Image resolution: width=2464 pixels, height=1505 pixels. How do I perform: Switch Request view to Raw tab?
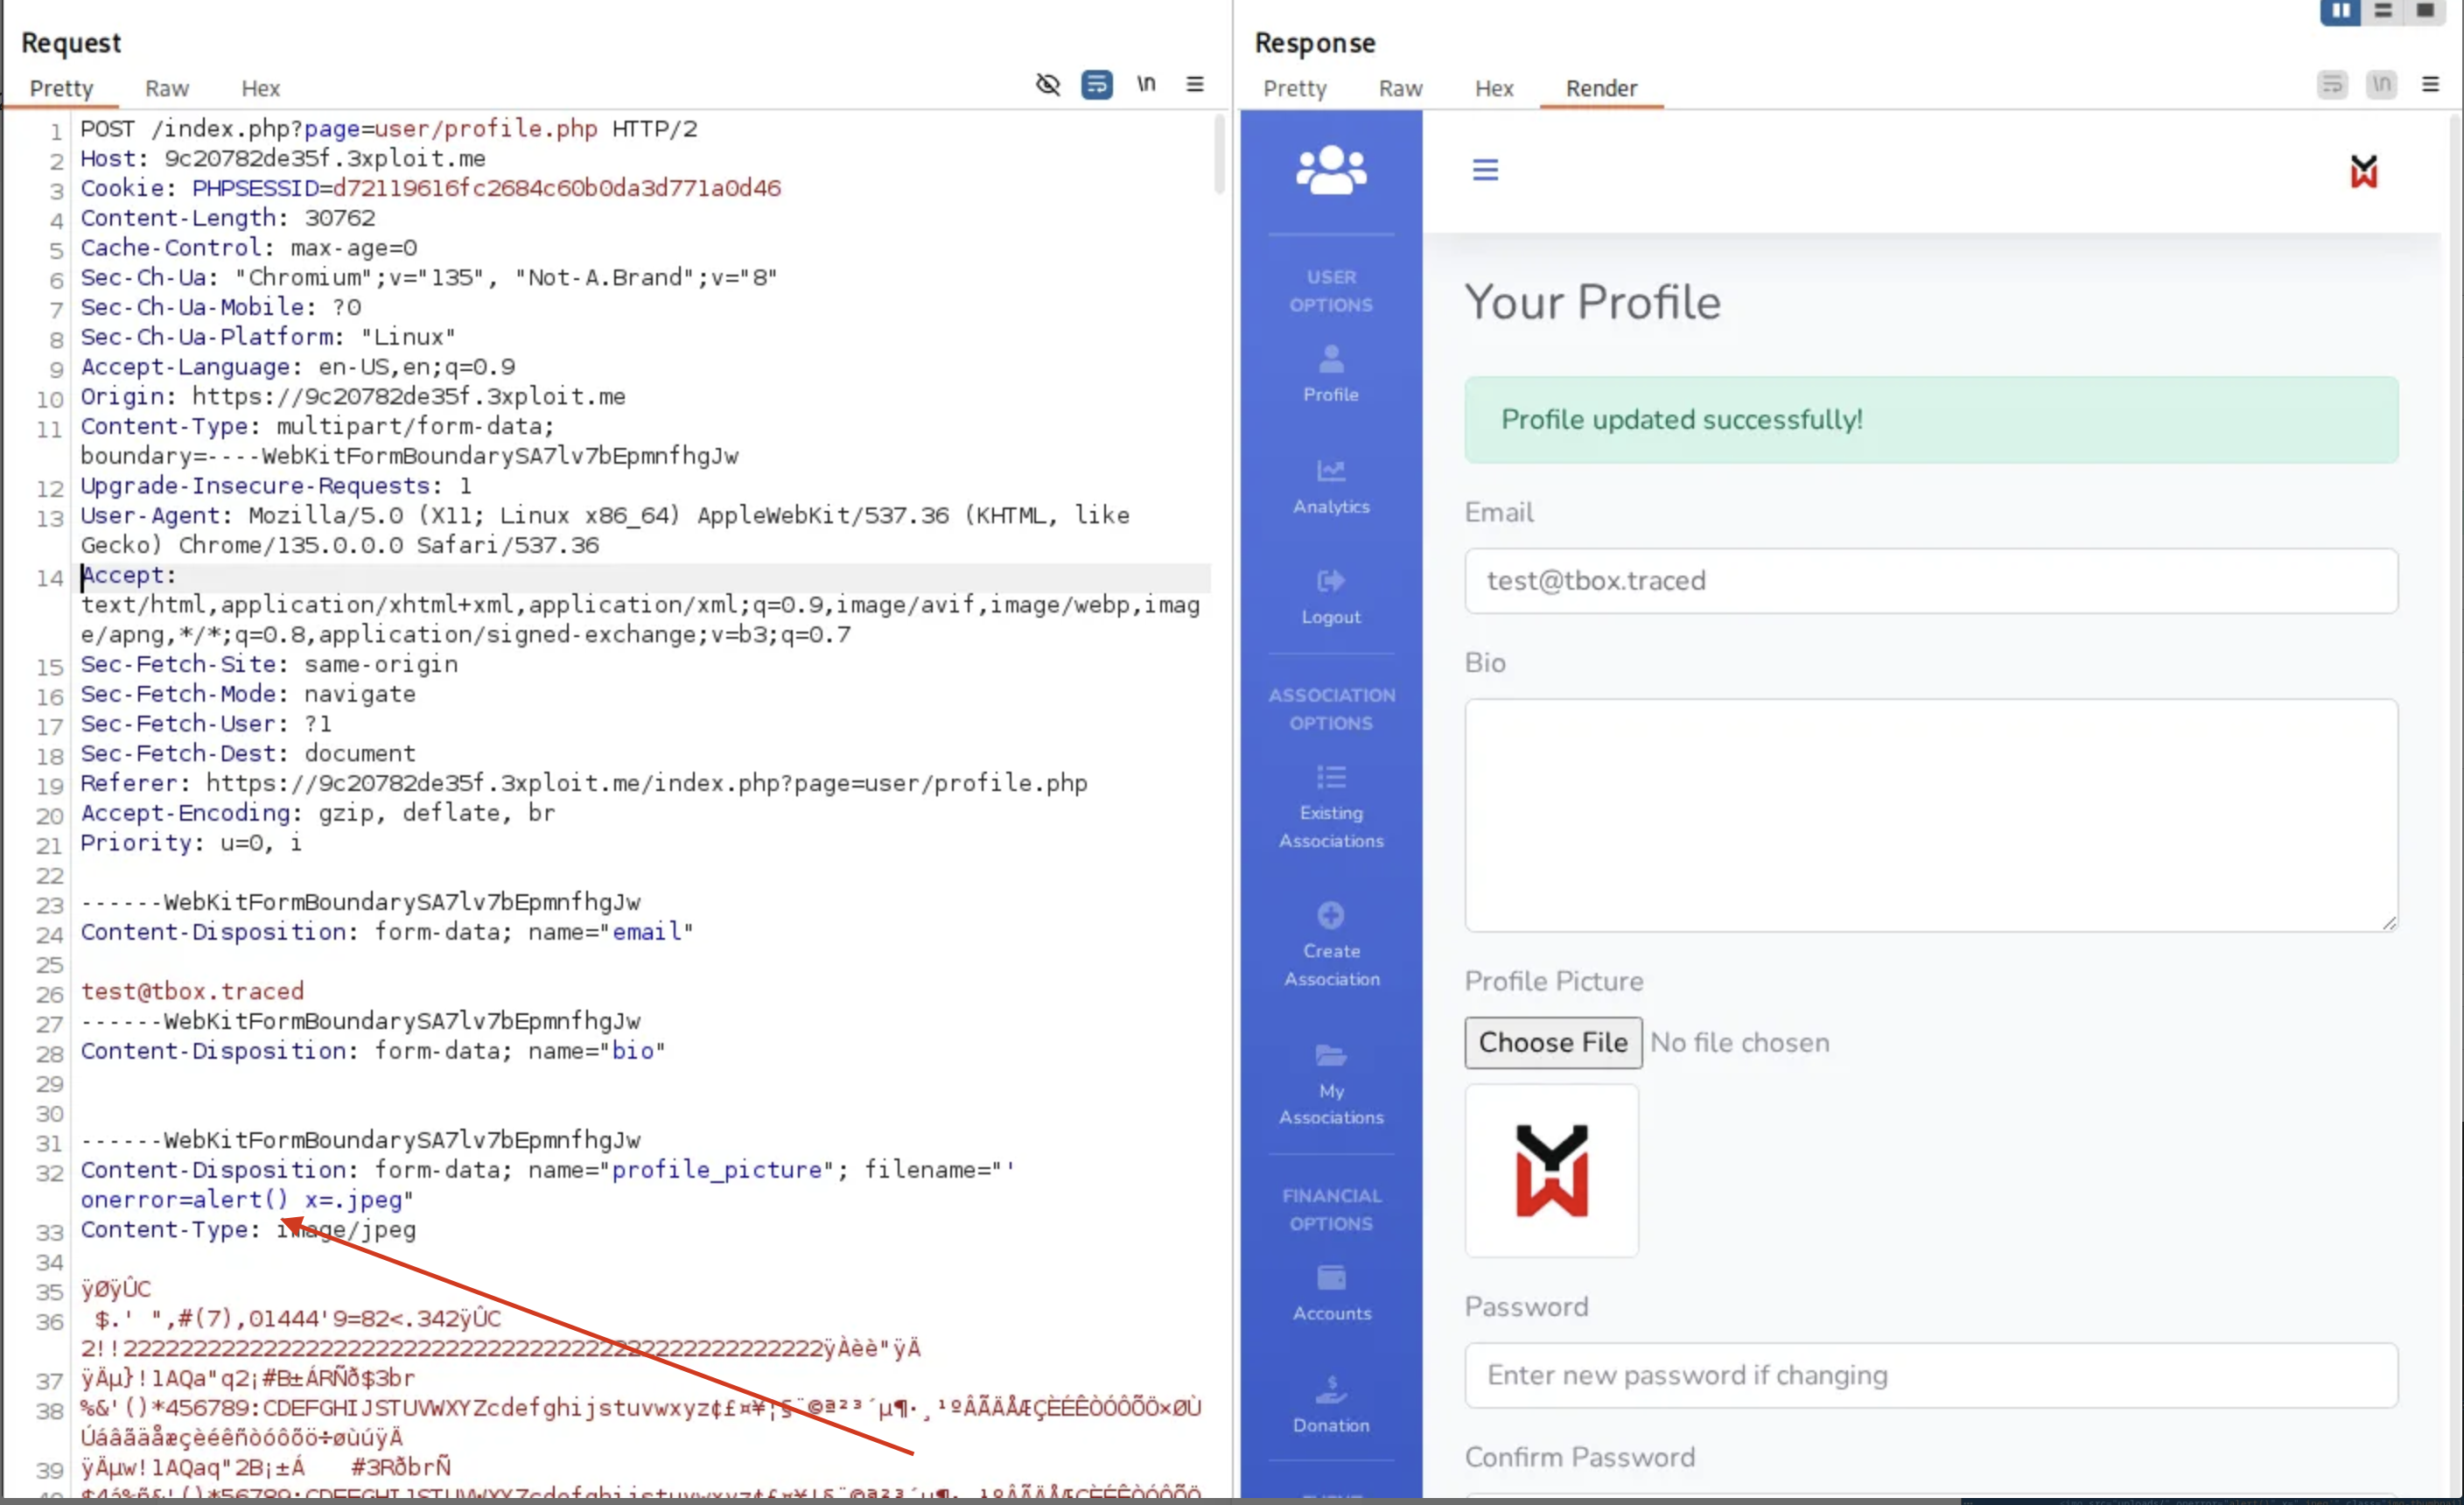click(166, 88)
